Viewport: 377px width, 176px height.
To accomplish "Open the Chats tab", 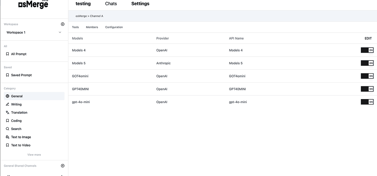I will pos(111,4).
